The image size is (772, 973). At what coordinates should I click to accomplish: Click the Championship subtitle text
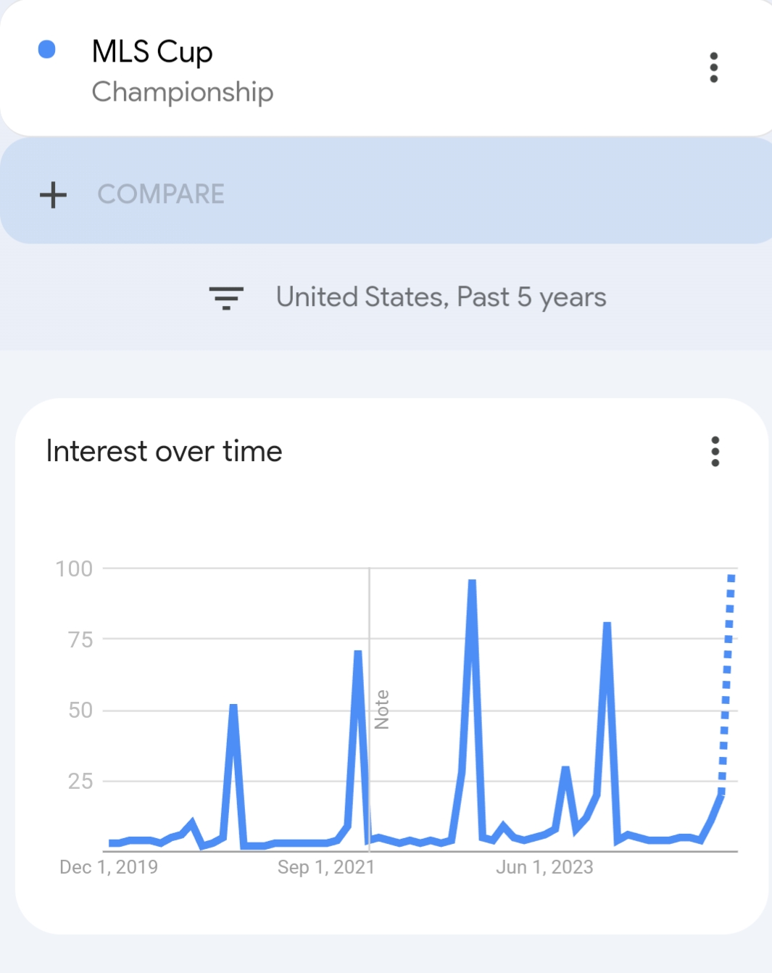point(183,92)
